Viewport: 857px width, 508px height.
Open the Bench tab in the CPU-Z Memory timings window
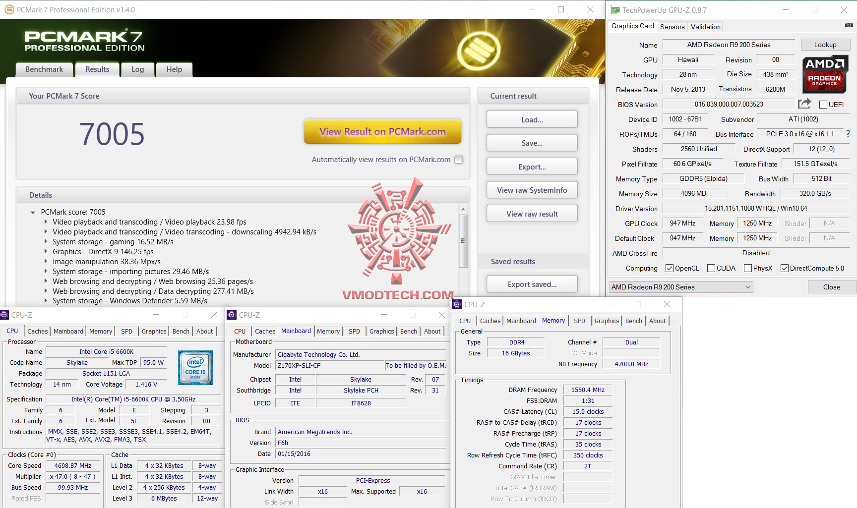[x=633, y=321]
